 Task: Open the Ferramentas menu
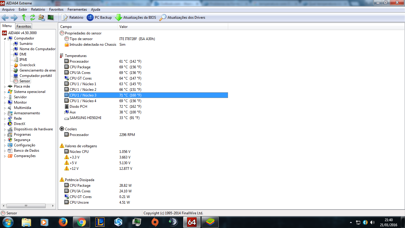[77, 9]
